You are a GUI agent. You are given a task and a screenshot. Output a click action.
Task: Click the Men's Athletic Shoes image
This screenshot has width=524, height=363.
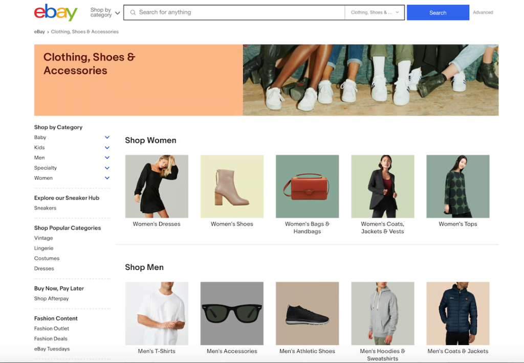[x=307, y=313]
